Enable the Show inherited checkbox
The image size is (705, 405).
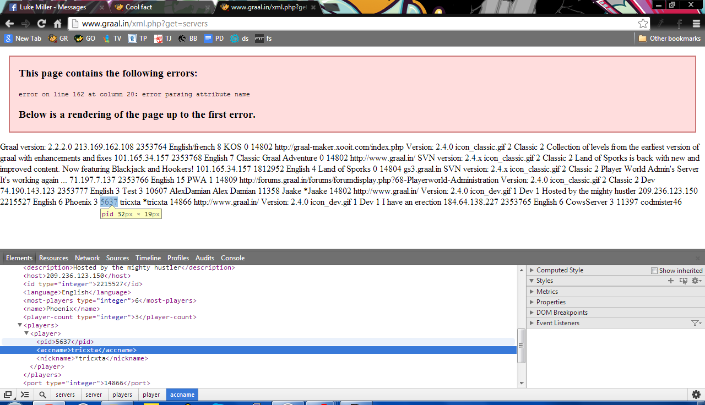[x=654, y=271]
